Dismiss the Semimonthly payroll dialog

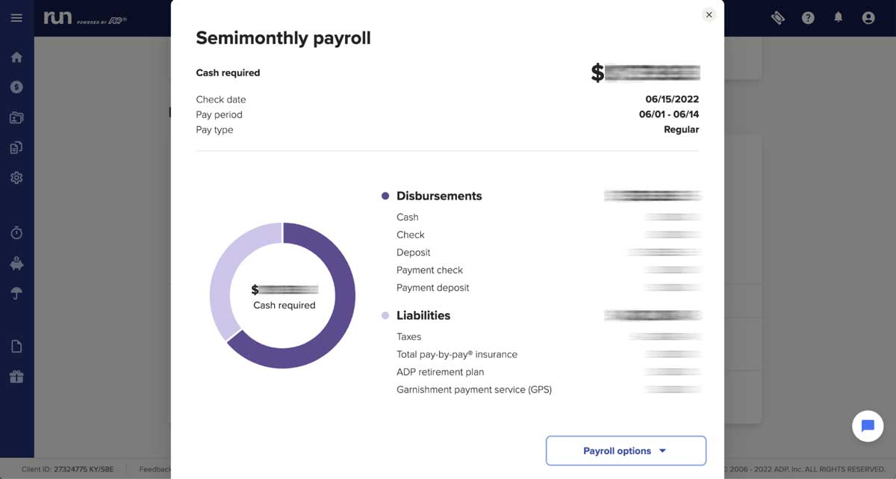point(709,14)
